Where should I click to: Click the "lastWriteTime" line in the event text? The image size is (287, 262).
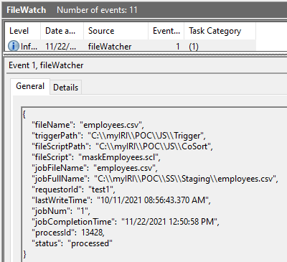121,200
